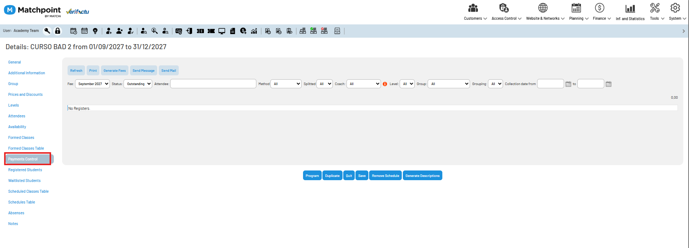Click the Refresh button
Image resolution: width=689 pixels, height=248 pixels.
(x=76, y=70)
